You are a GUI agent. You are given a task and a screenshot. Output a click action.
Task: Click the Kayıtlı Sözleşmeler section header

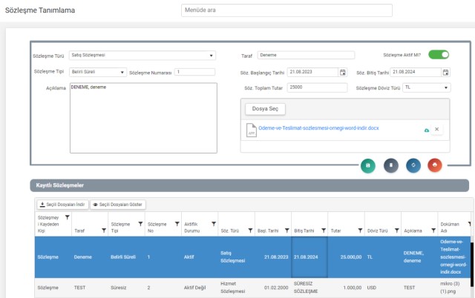(x=249, y=185)
